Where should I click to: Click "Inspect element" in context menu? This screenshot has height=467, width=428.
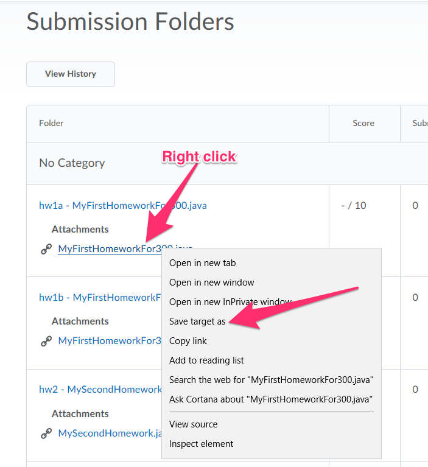click(201, 444)
